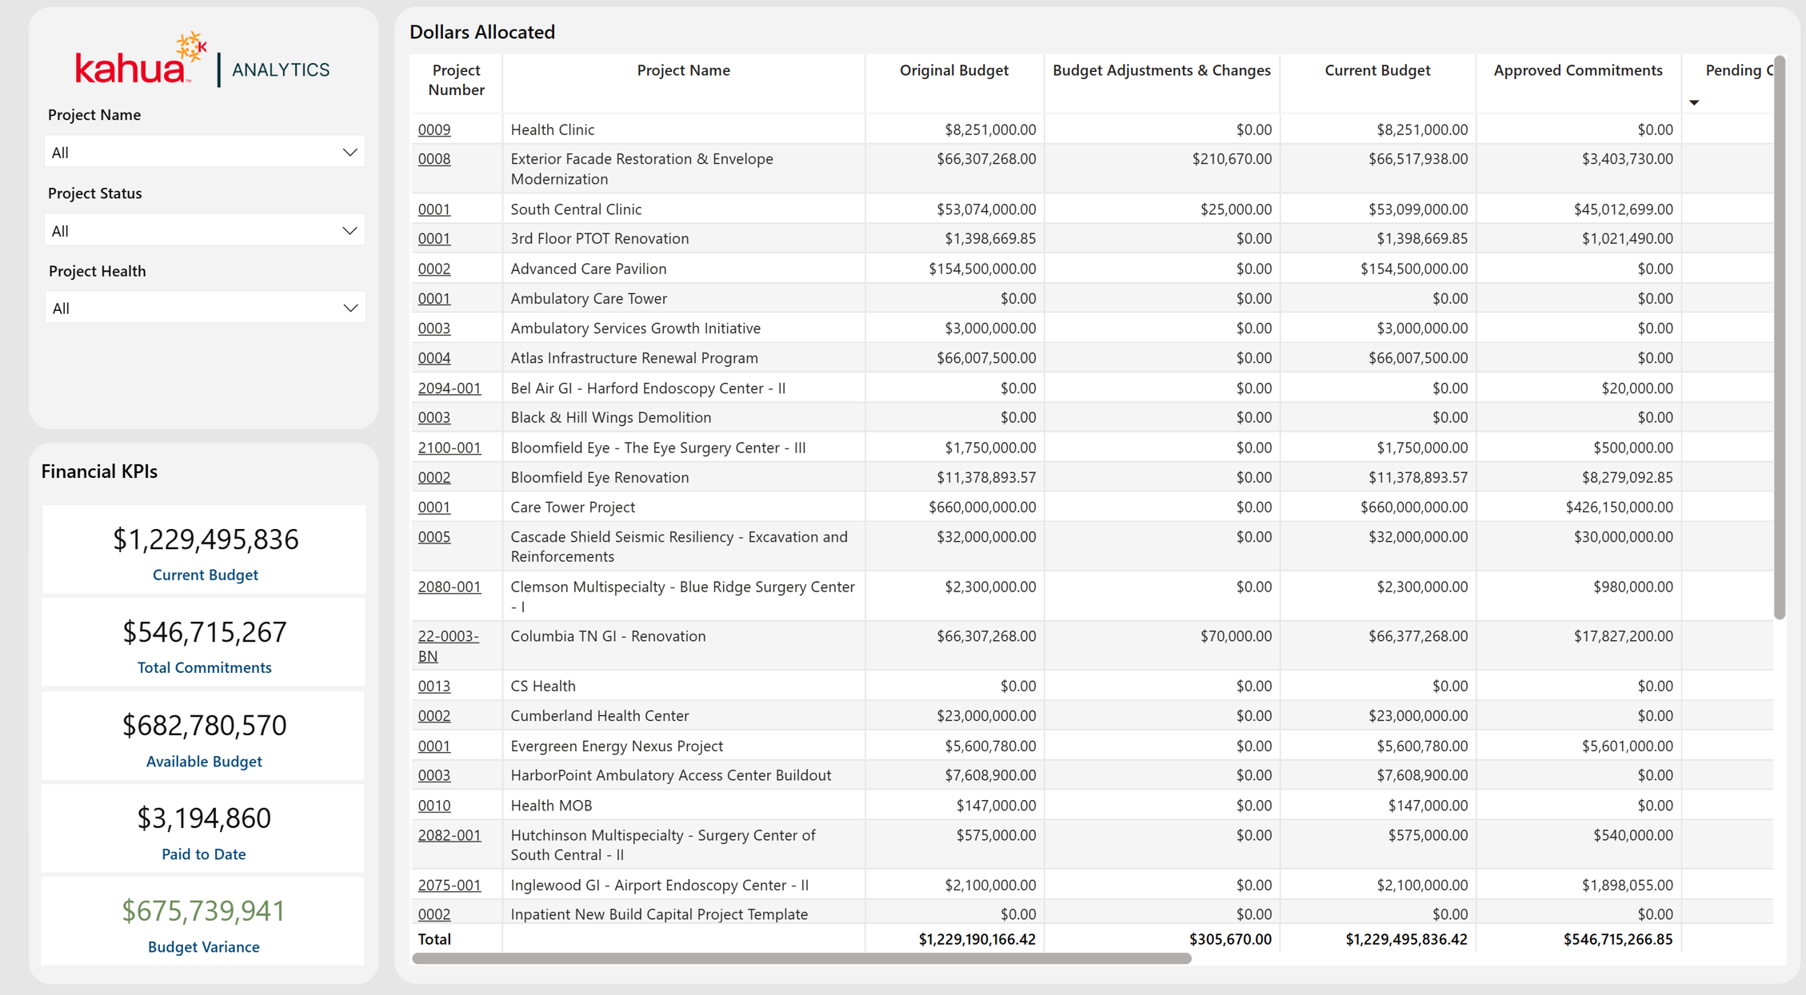
Task: Open project link 0008 Exterior Facade Restoration
Action: [x=434, y=159]
